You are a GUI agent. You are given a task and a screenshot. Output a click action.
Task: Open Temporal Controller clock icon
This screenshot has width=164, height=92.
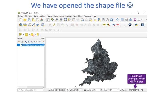click(x=107, y=20)
